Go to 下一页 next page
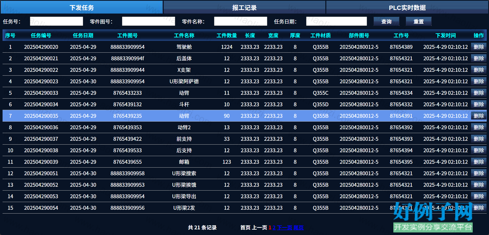This screenshot has height=235, width=489. (x=284, y=227)
